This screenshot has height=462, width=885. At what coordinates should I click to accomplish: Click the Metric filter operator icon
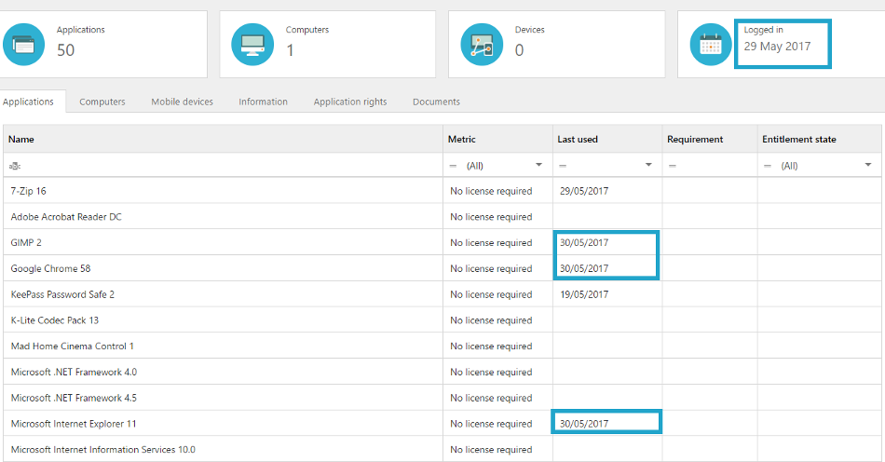point(453,166)
